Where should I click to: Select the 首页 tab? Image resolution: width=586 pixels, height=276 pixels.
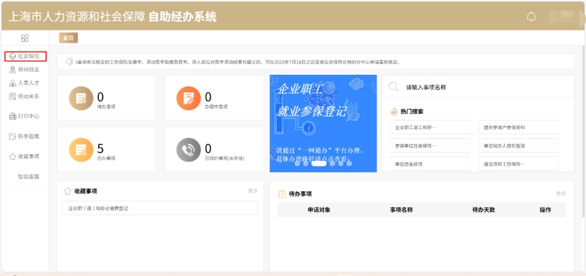[x=68, y=38]
